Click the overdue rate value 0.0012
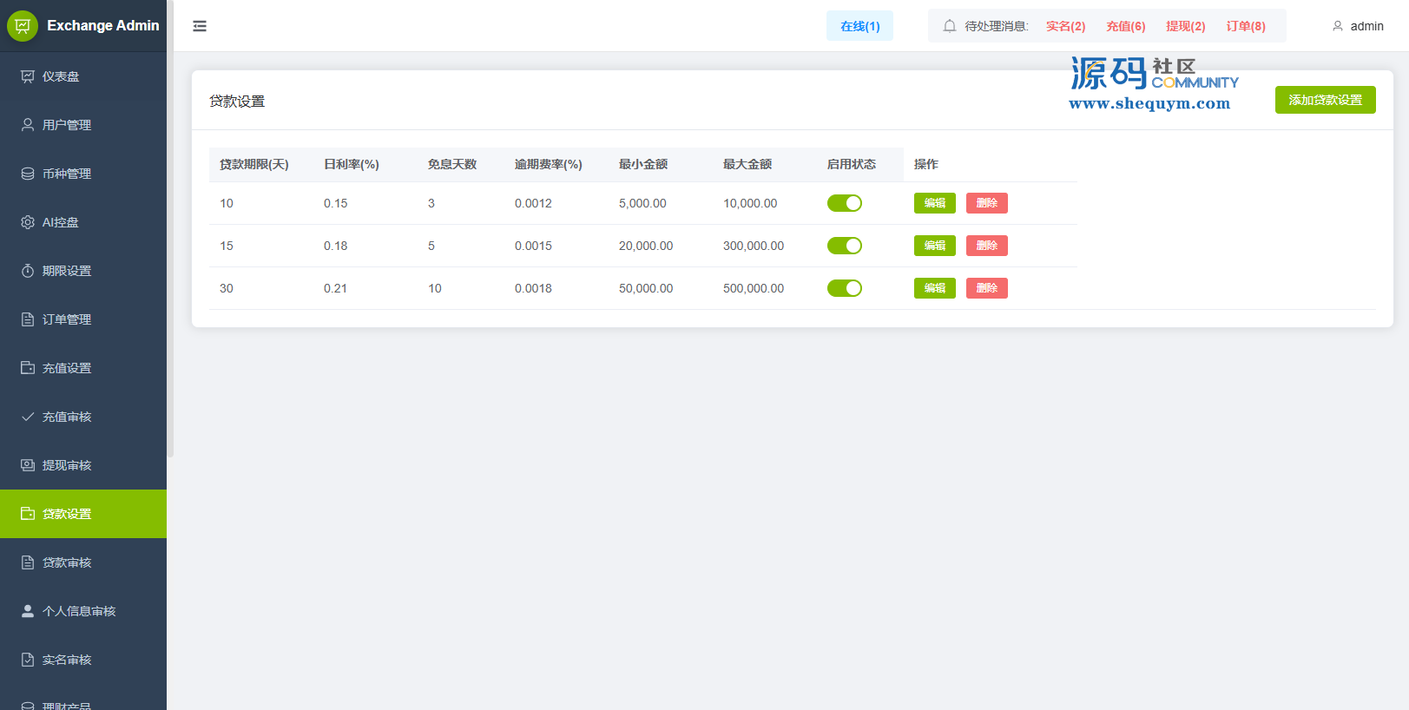Image resolution: width=1409 pixels, height=710 pixels. 533,203
